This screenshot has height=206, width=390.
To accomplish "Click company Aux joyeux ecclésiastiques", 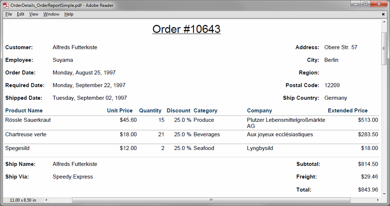I will pos(280,134).
